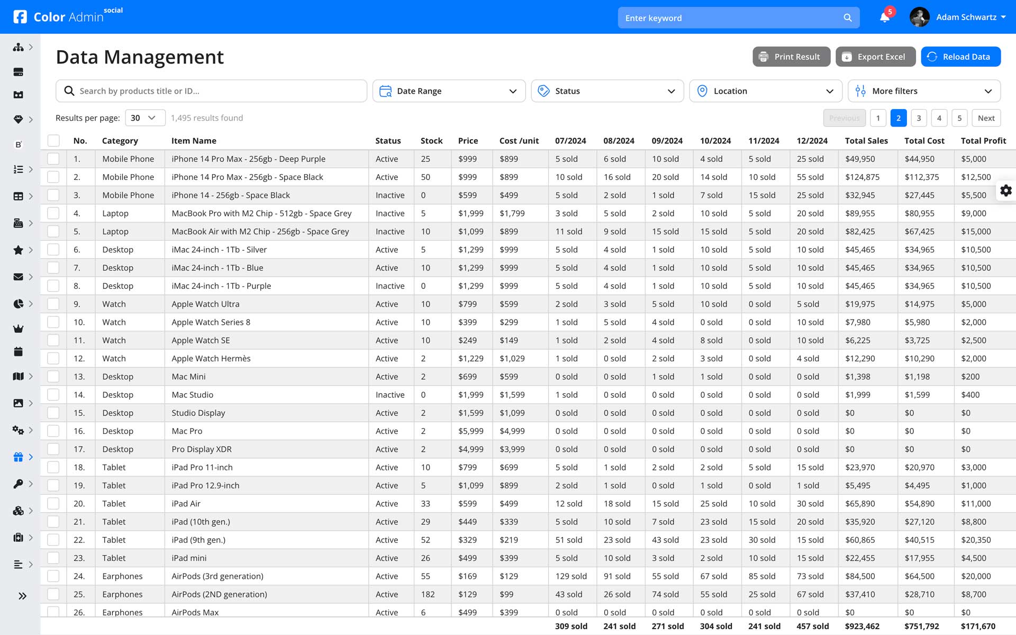
Task: Open the calendar sidebar icon
Action: [18, 351]
